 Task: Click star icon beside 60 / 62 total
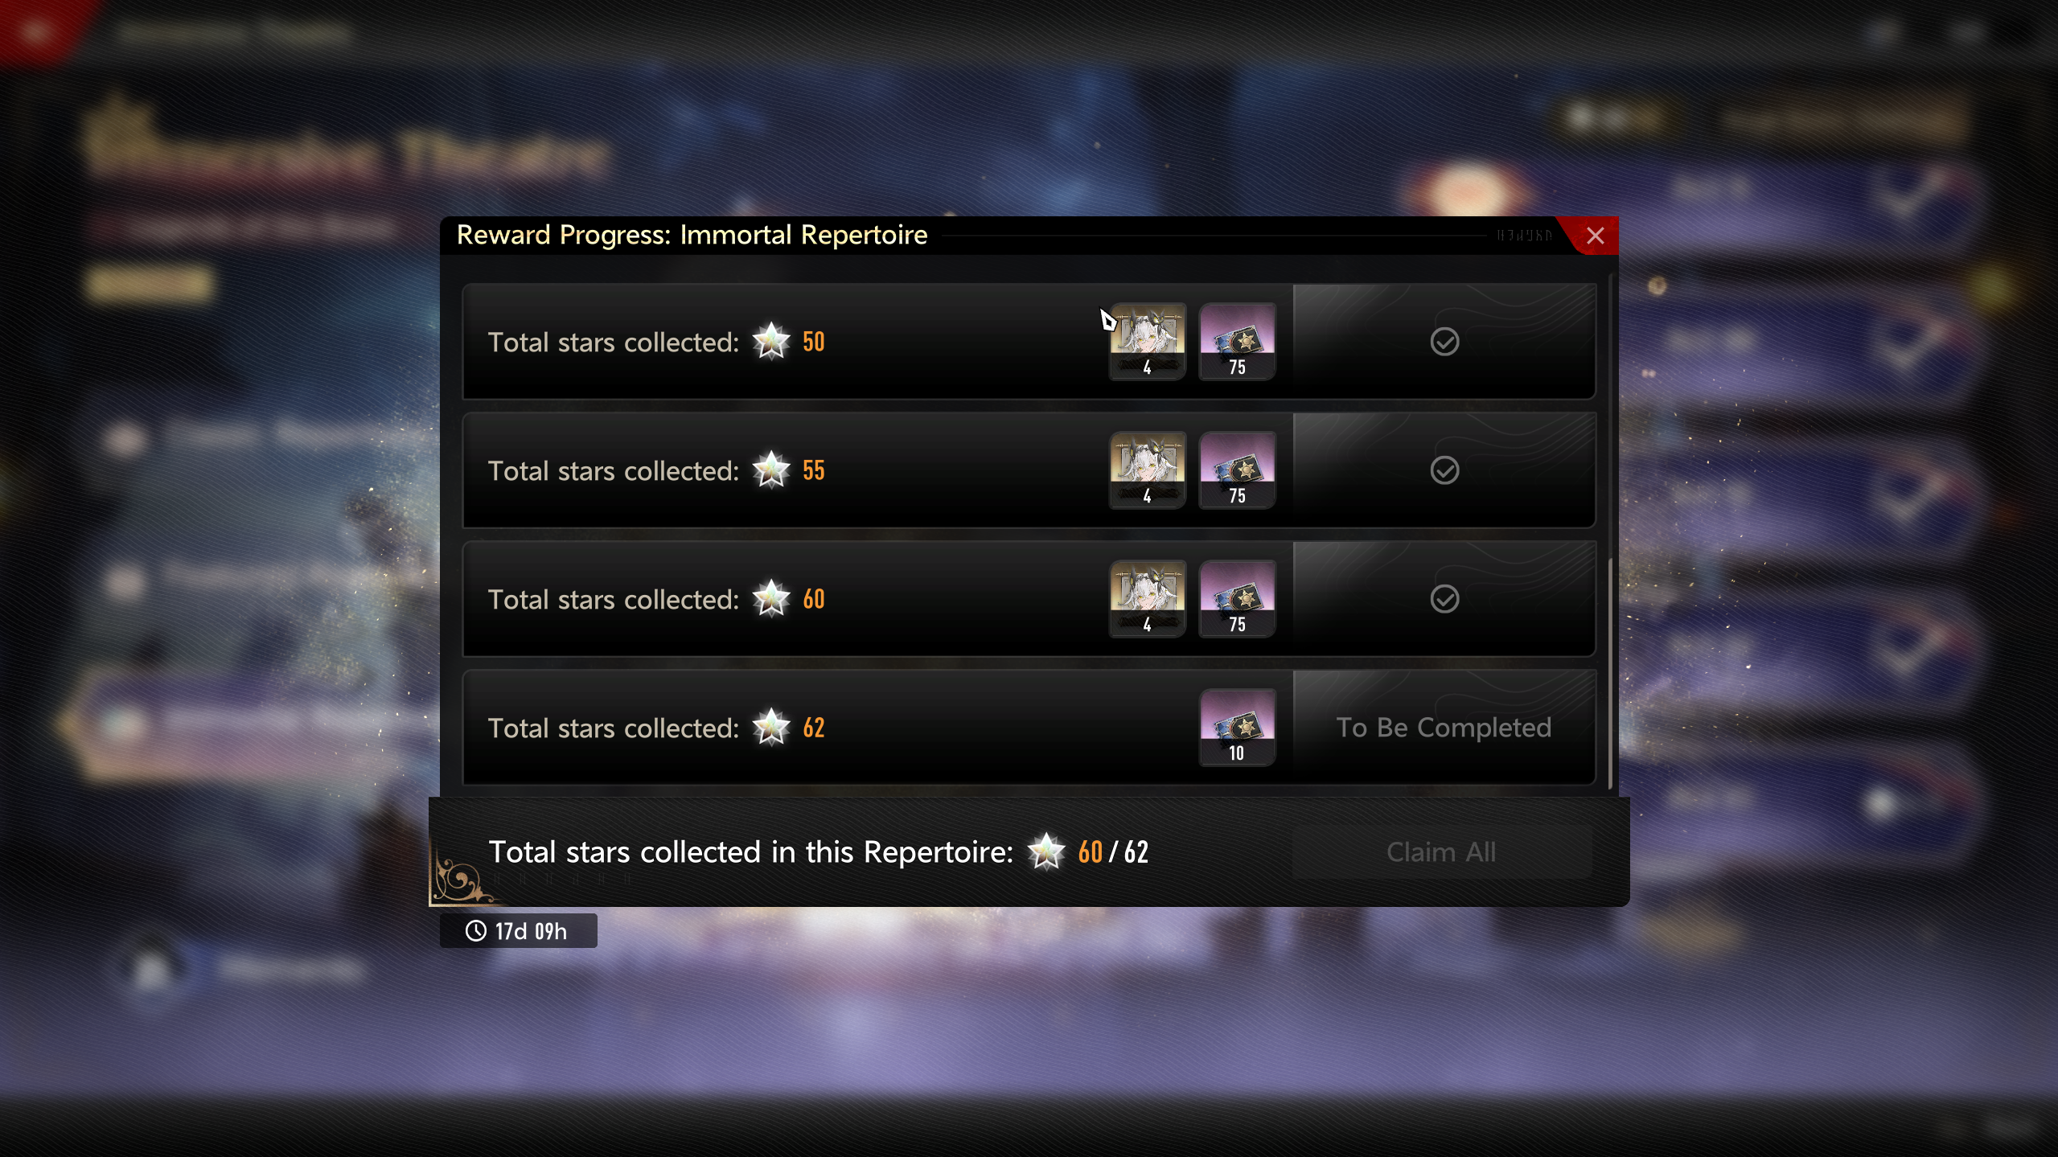point(1045,851)
